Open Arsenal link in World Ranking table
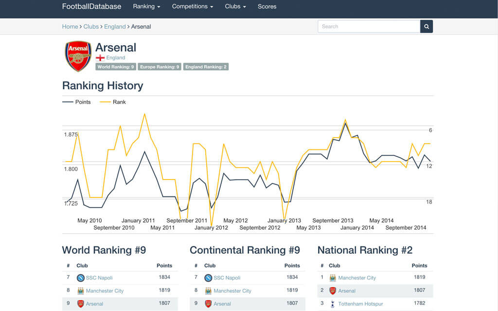 [x=94, y=304]
